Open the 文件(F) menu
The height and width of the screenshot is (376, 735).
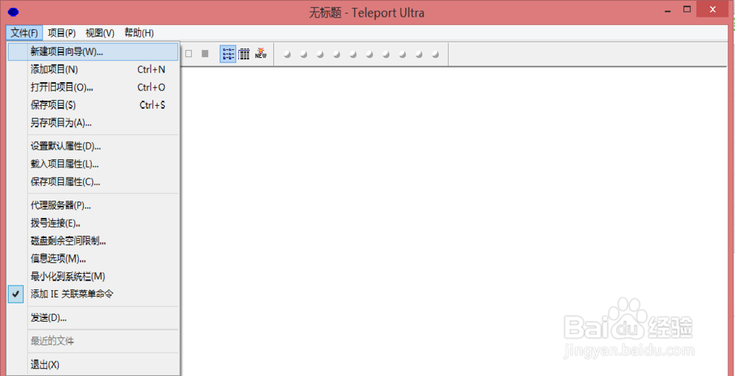tap(24, 33)
